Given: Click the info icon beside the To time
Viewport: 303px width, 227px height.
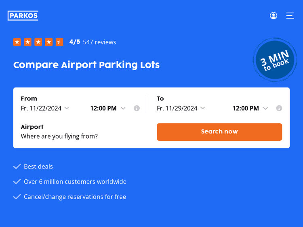Looking at the screenshot, I should coord(279,108).
